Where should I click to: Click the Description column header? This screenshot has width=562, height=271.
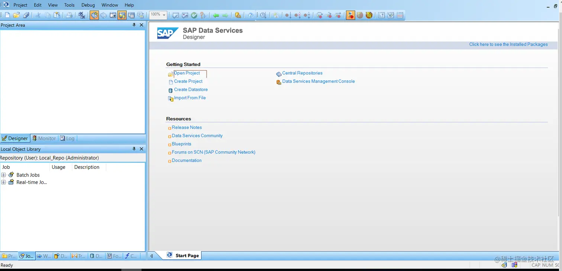coord(89,167)
